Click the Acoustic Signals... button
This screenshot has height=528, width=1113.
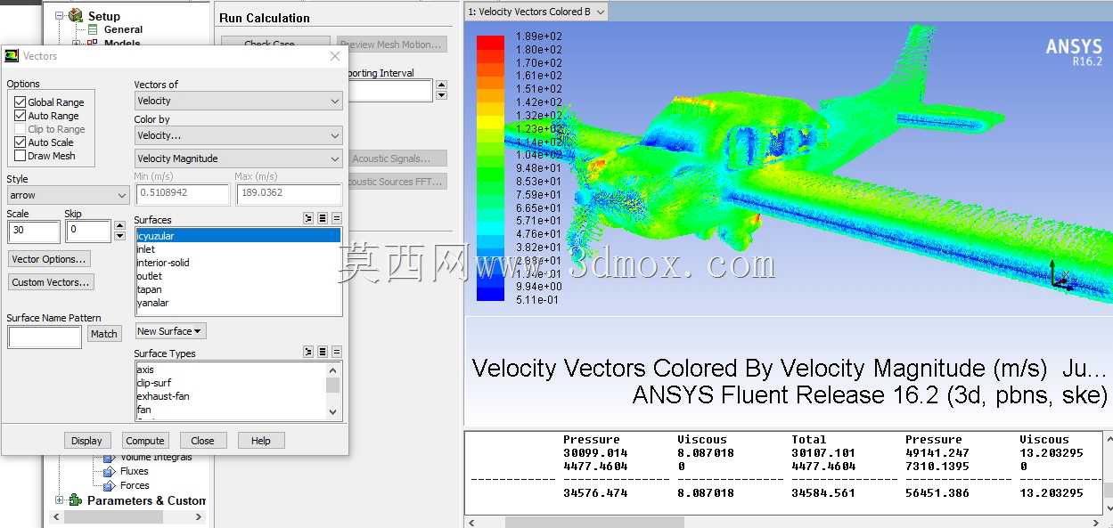(x=392, y=158)
